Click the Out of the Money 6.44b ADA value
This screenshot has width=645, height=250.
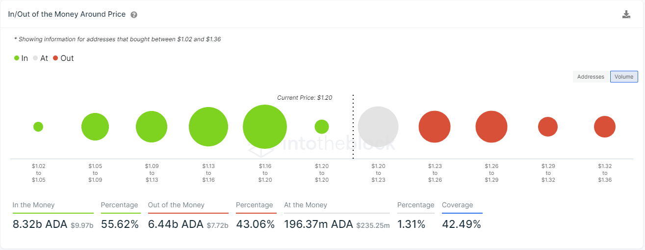(175, 224)
